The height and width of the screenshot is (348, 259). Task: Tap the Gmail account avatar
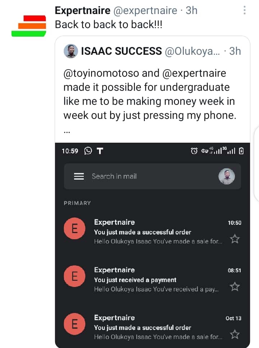[x=227, y=176]
